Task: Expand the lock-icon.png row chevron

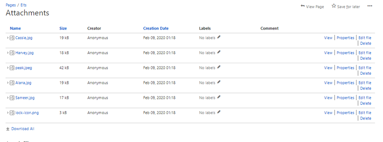Action: coord(8,113)
